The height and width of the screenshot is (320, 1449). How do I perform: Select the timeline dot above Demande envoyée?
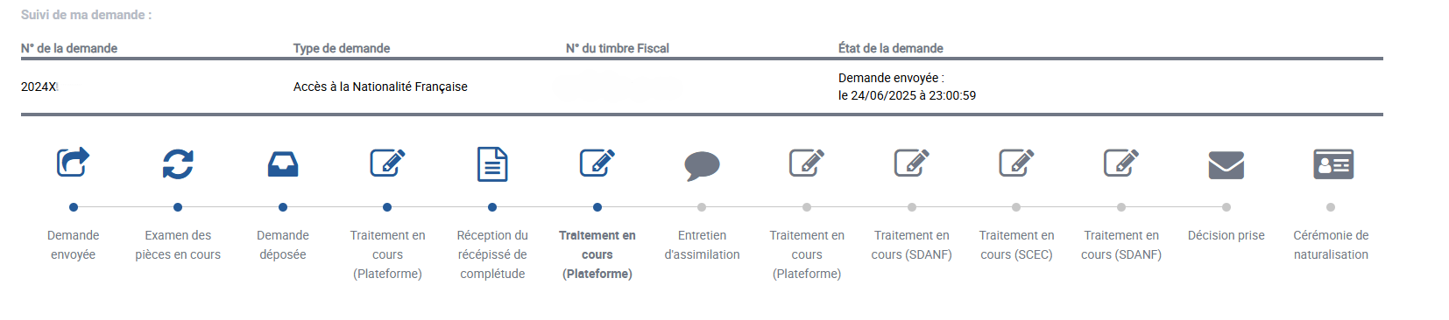pyautogui.click(x=74, y=207)
